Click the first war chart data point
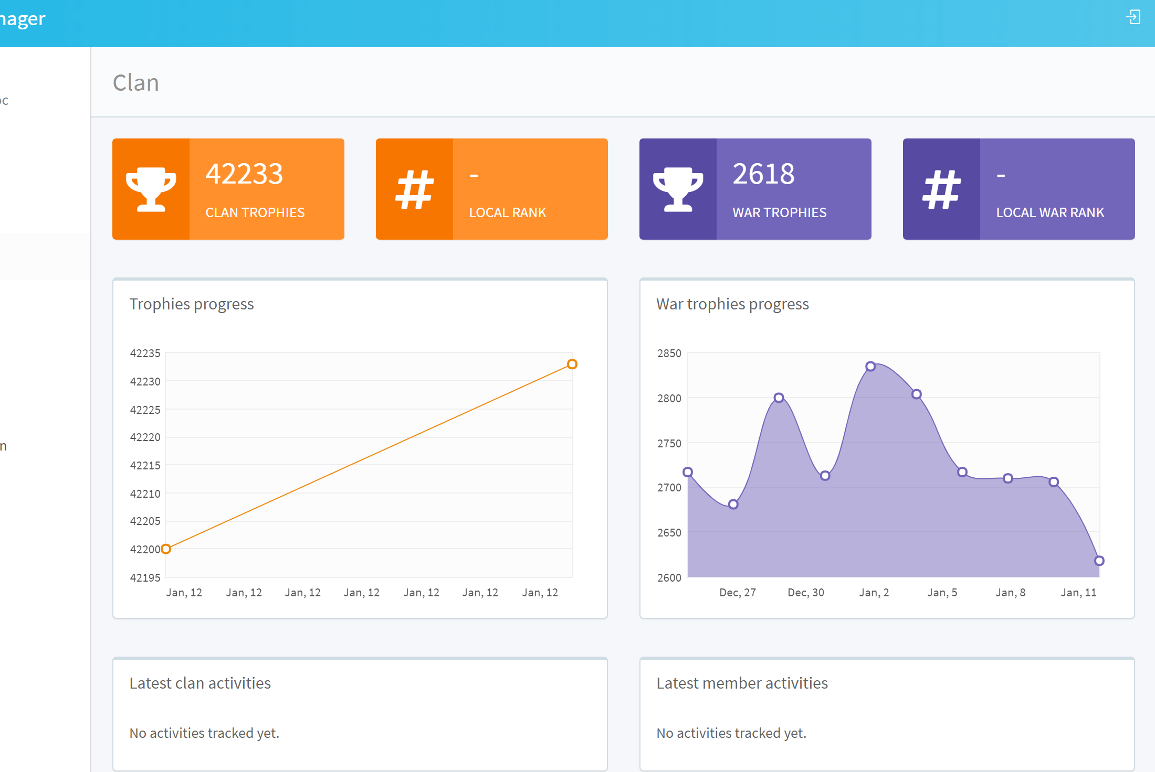The height and width of the screenshot is (772, 1155). pyautogui.click(x=688, y=472)
